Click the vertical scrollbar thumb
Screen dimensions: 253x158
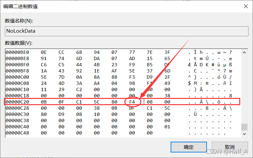(x=244, y=127)
